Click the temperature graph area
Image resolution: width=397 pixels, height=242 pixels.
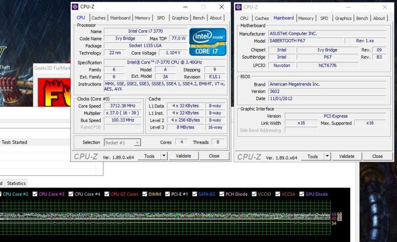(165, 217)
